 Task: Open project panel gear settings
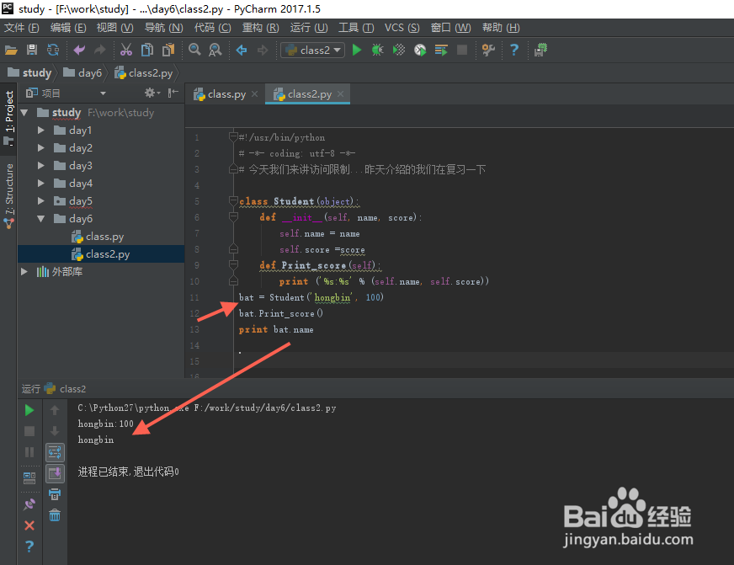(x=151, y=93)
